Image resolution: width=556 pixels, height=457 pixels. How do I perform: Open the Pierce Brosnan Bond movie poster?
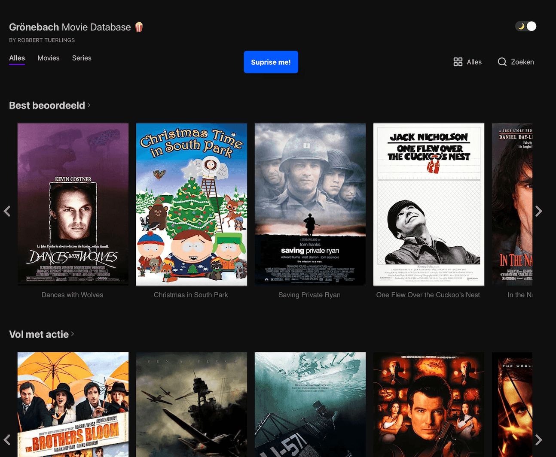tap(429, 405)
